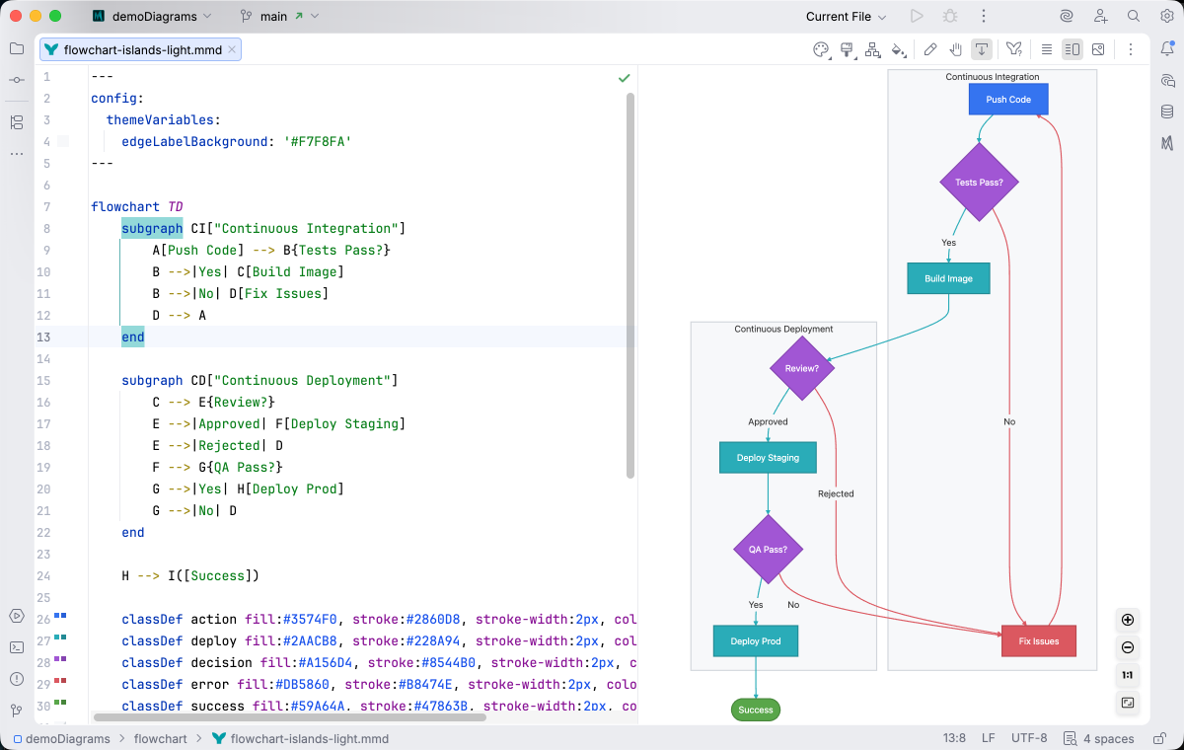Open the theme palette dropdown

click(x=821, y=49)
